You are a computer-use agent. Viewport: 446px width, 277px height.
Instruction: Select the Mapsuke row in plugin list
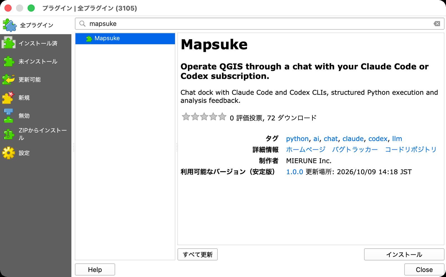pyautogui.click(x=125, y=38)
